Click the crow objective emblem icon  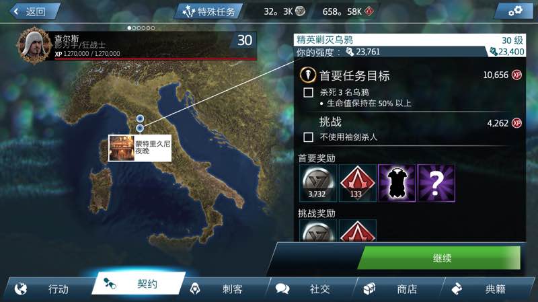click(x=308, y=75)
